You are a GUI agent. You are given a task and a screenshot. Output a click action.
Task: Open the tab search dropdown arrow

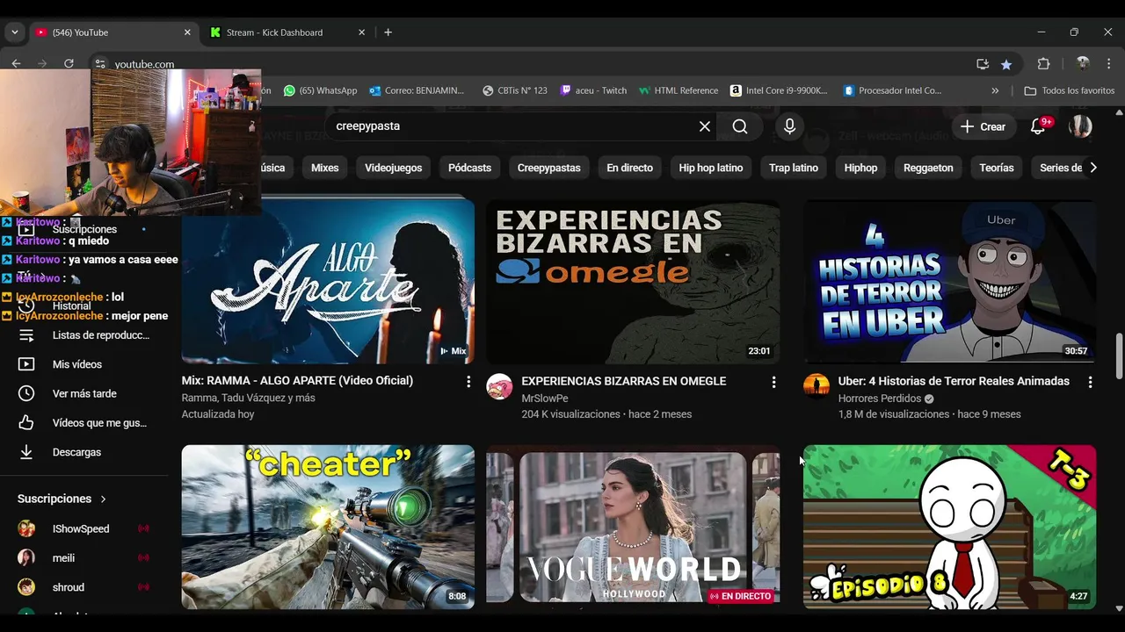[x=14, y=32]
